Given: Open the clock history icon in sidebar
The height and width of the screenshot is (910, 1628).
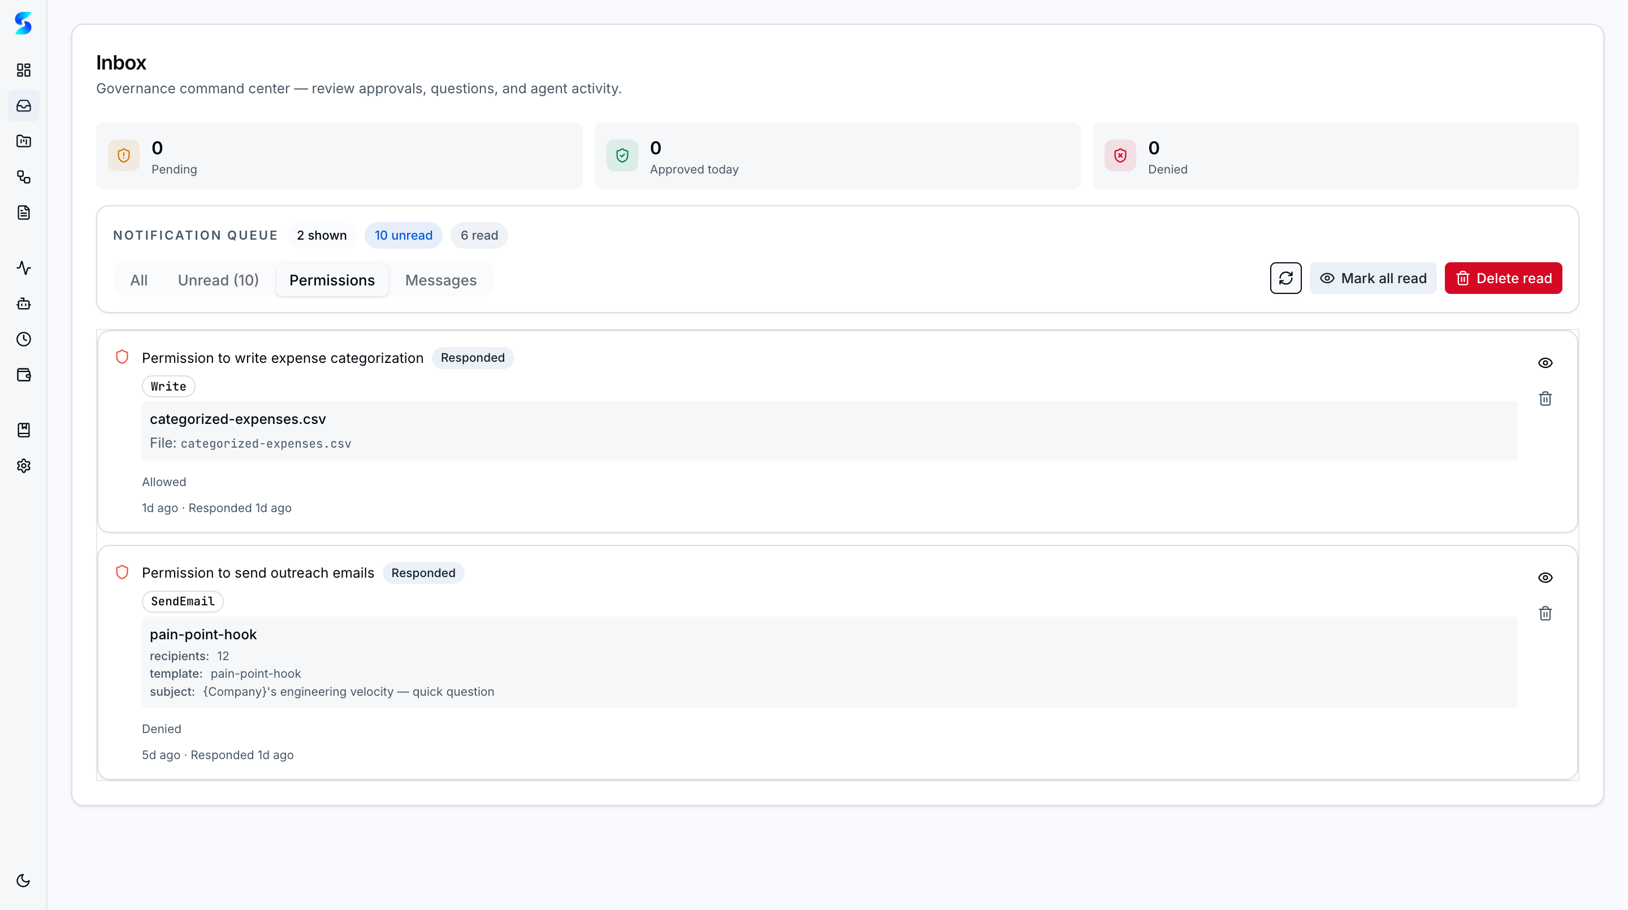Looking at the screenshot, I should pos(23,339).
